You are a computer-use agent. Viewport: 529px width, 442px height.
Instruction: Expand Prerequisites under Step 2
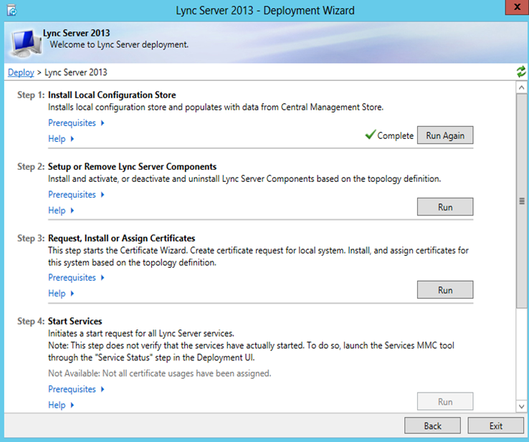point(76,195)
